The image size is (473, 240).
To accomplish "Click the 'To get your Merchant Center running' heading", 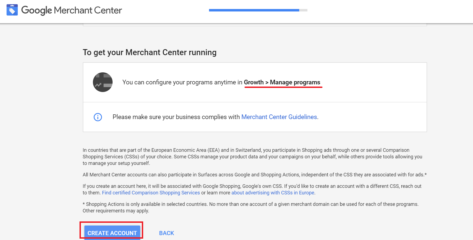I will point(150,52).
